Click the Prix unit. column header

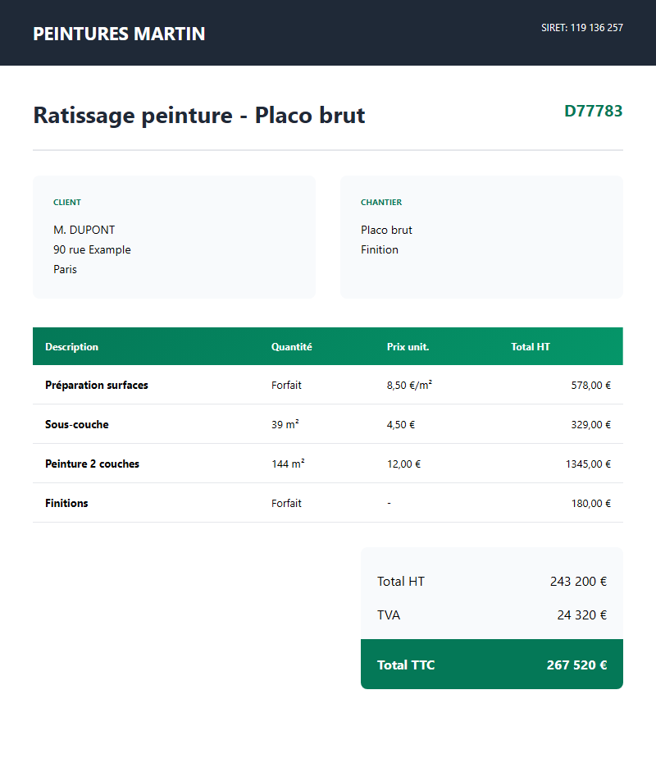[x=408, y=347]
